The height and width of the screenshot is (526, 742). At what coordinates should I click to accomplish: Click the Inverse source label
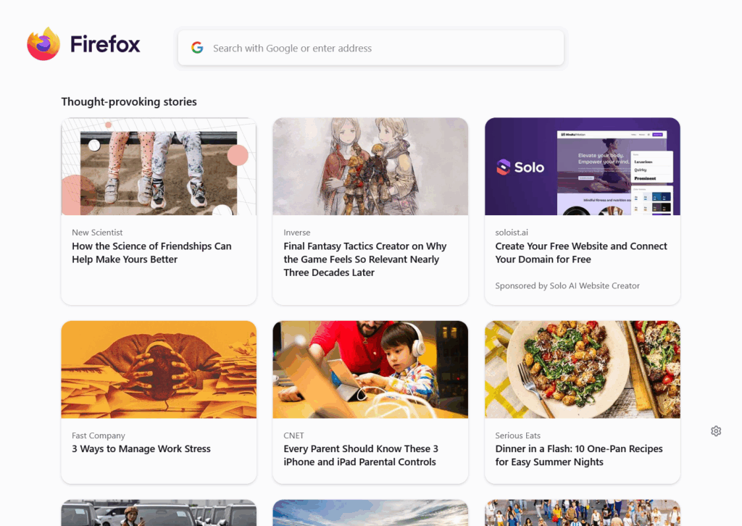coord(296,233)
